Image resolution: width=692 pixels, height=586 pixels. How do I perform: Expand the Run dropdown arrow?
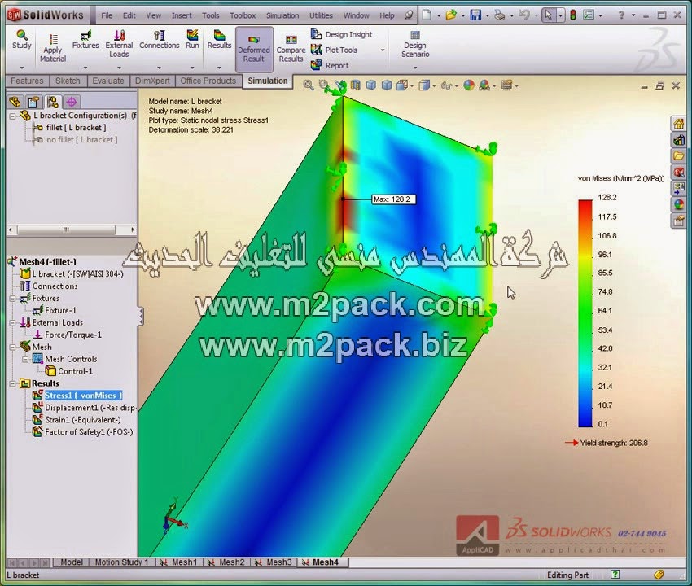pos(192,68)
